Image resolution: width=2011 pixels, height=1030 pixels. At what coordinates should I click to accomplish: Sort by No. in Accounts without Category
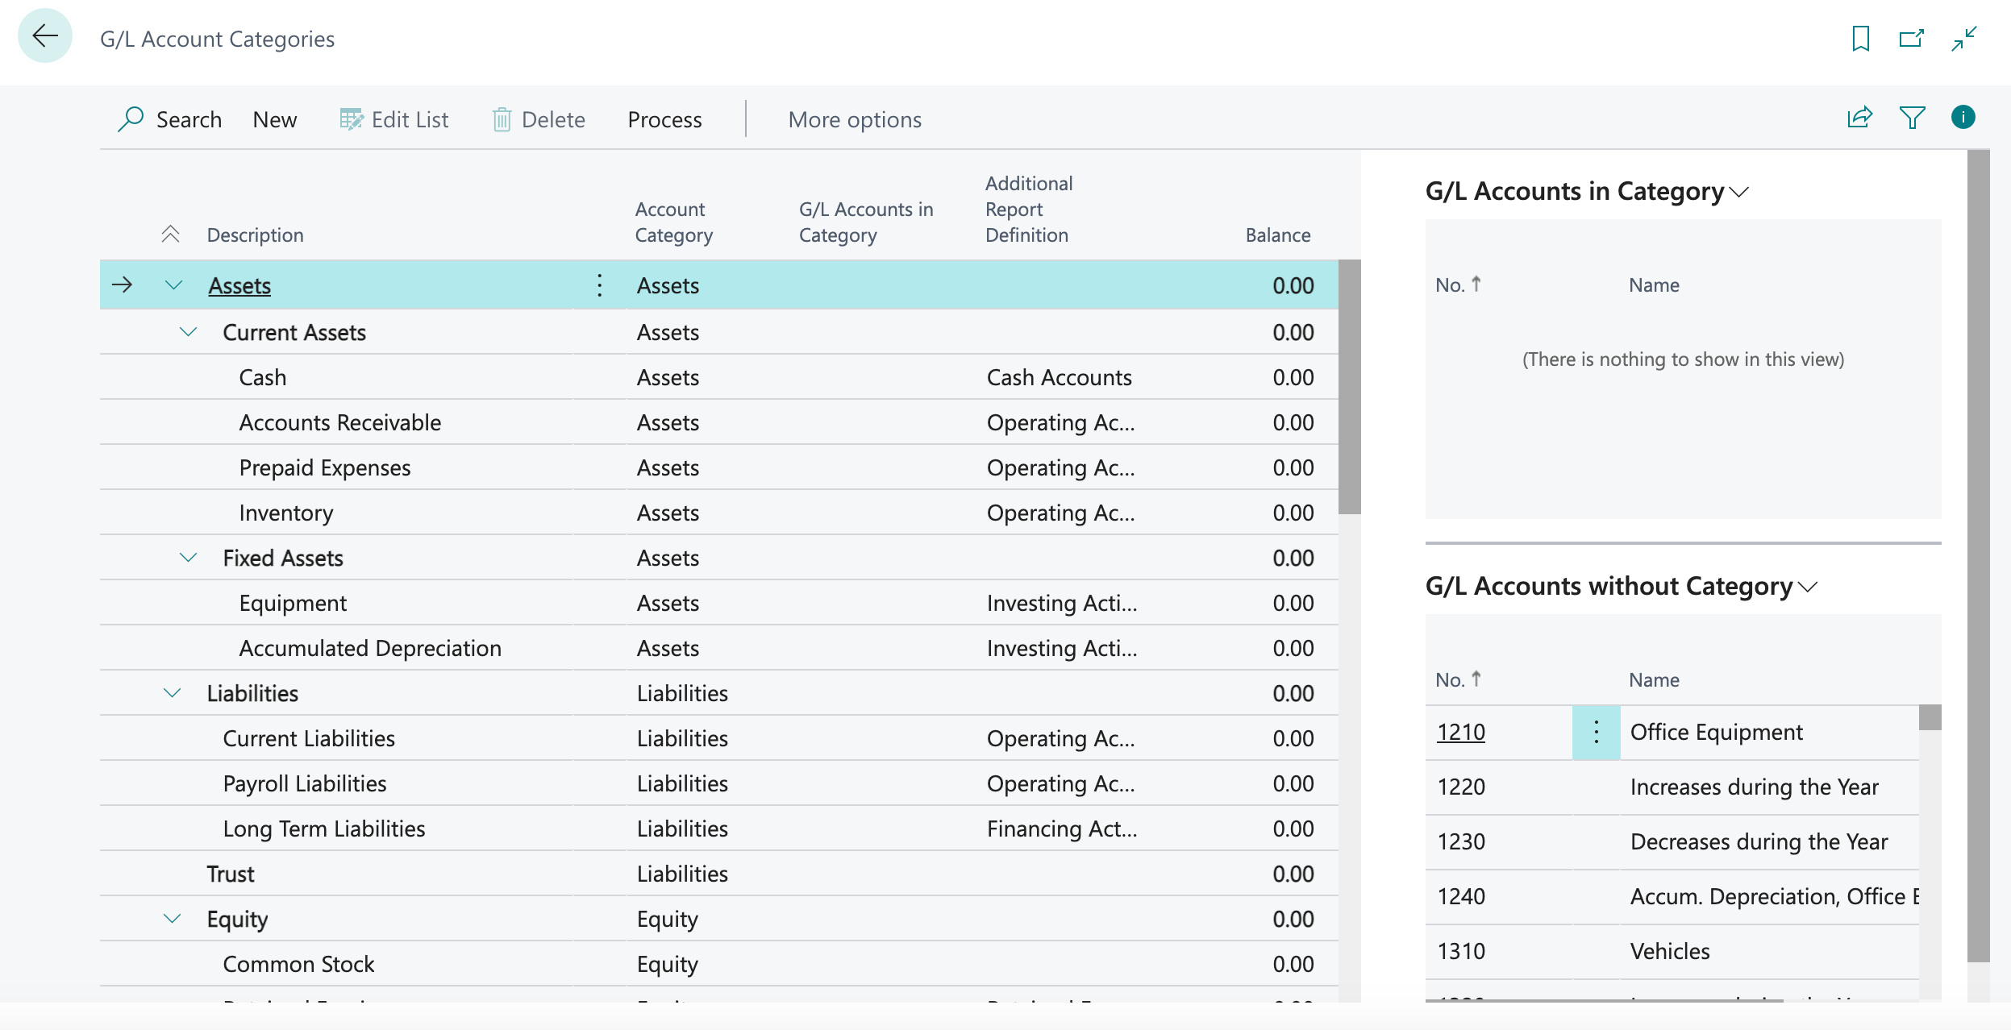tap(1458, 680)
